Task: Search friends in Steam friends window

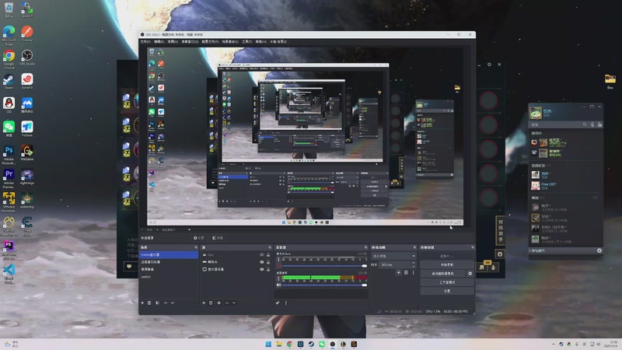Action: (x=585, y=124)
